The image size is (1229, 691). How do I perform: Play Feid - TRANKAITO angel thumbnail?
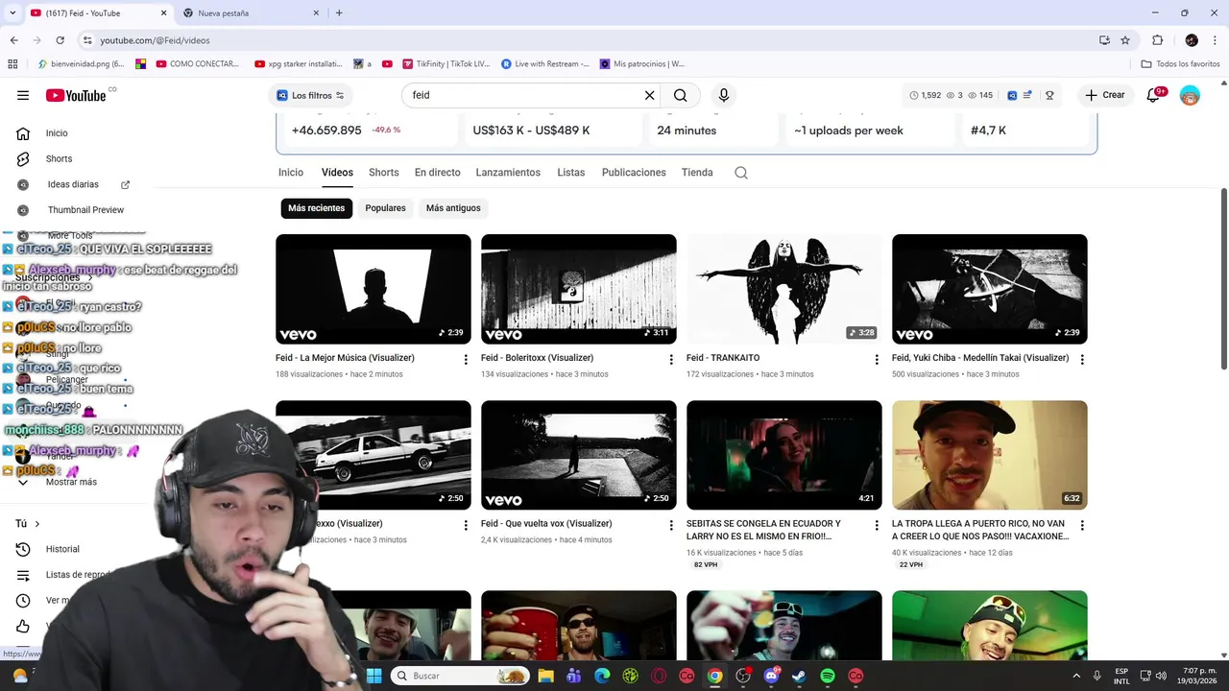(783, 289)
